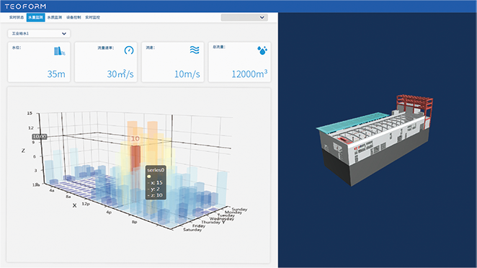
Task: Open the 水质监测 tab
Action: pyautogui.click(x=55, y=17)
